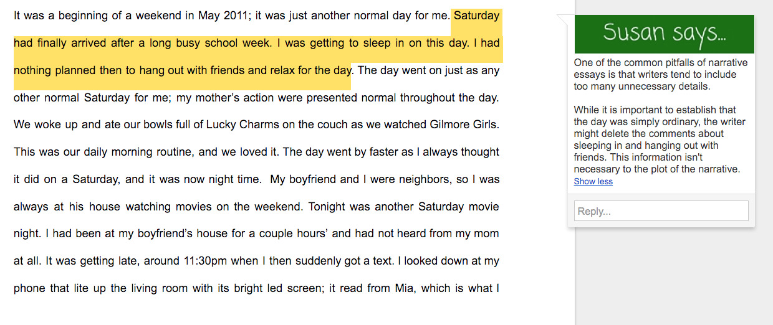Click the highlighted word "Saturday" in first line
This screenshot has width=773, height=325.
pyautogui.click(x=476, y=16)
